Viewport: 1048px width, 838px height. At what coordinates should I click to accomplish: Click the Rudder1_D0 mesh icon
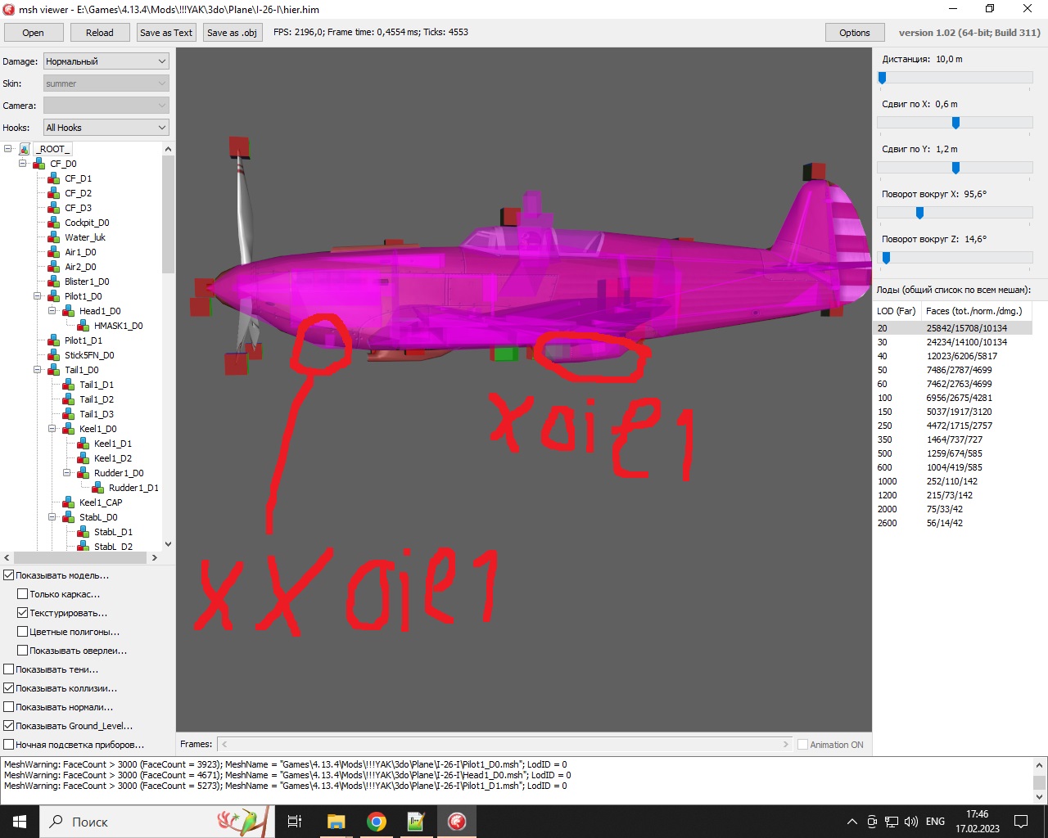pyautogui.click(x=84, y=473)
